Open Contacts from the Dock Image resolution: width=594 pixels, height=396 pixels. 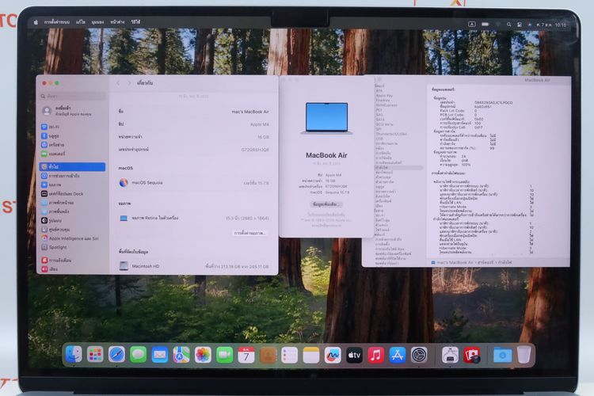268,355
